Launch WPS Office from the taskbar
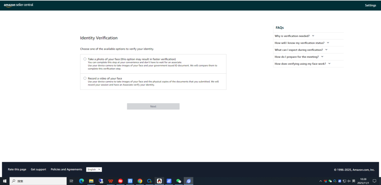 tap(111, 181)
